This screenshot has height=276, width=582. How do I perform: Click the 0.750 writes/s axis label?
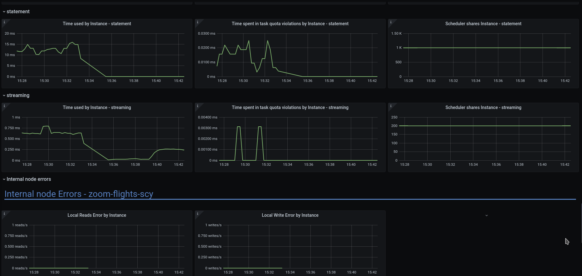point(210,236)
